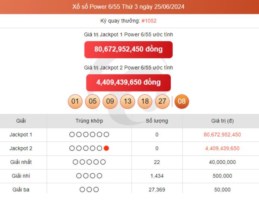Select the Giải nhì winner count 1,434
259x202 pixels.
(157, 176)
